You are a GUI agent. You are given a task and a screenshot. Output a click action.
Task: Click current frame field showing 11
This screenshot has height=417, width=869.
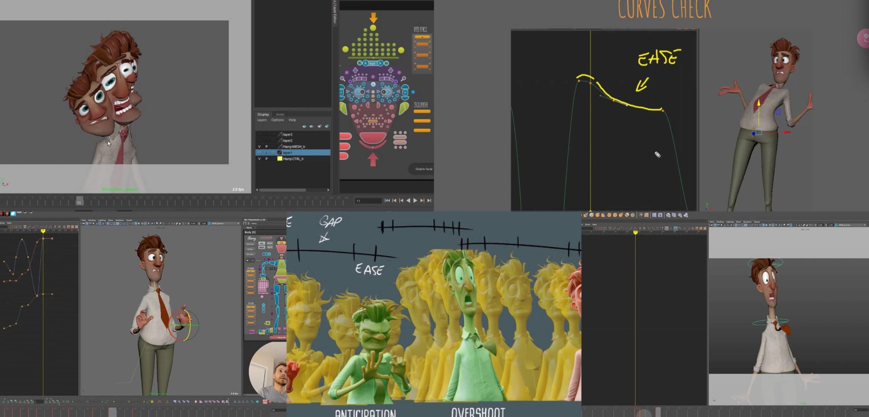[x=368, y=201]
